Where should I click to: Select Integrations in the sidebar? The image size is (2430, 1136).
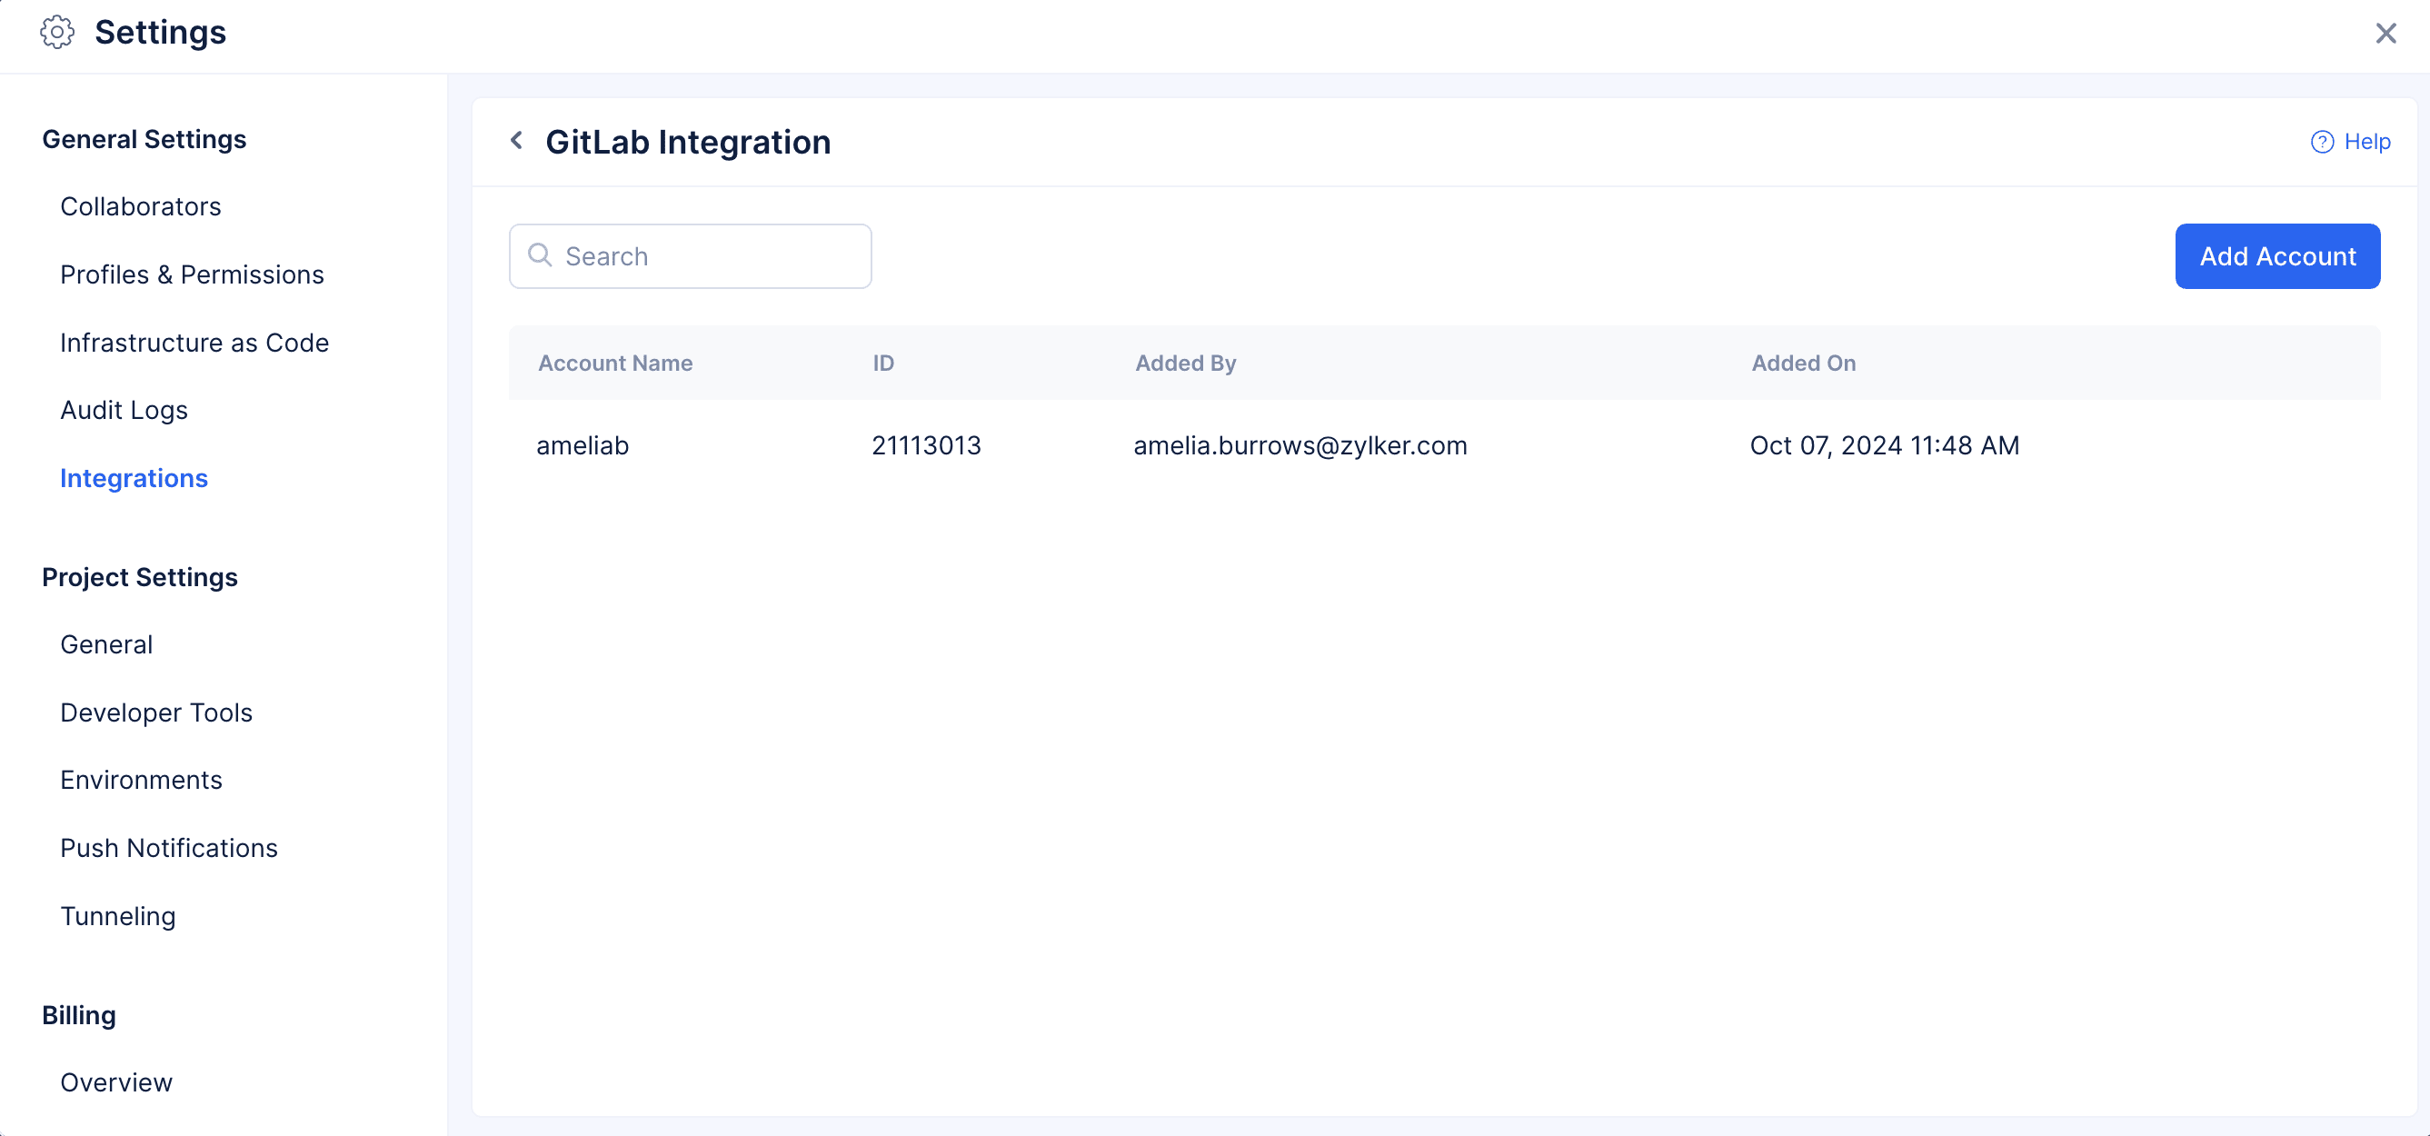click(x=134, y=478)
